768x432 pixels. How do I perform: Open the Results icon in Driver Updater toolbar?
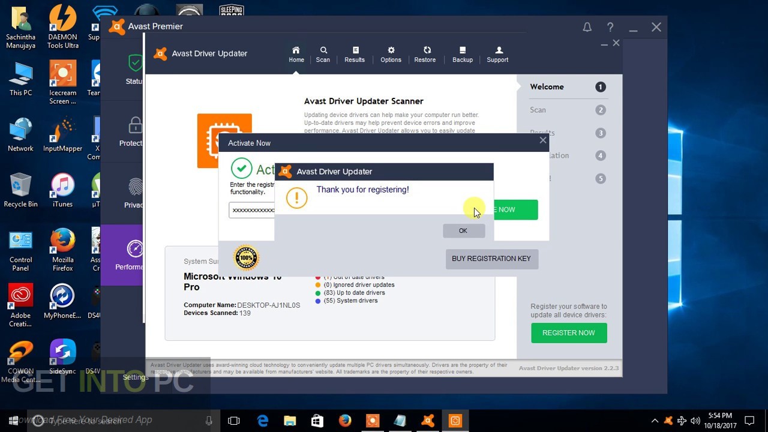tap(355, 55)
